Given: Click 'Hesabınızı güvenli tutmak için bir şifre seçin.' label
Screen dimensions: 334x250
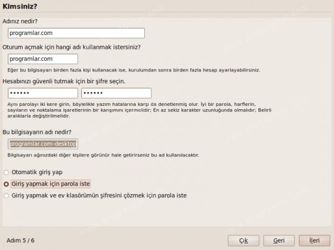Looking at the screenshot, I should pos(64,81).
